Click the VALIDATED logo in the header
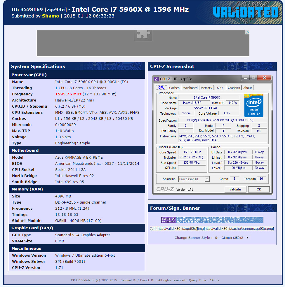The image size is (285, 287). [x=245, y=13]
